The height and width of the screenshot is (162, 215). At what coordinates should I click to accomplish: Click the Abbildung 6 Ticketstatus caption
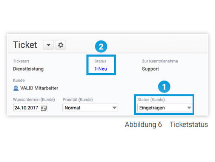pos(166,125)
